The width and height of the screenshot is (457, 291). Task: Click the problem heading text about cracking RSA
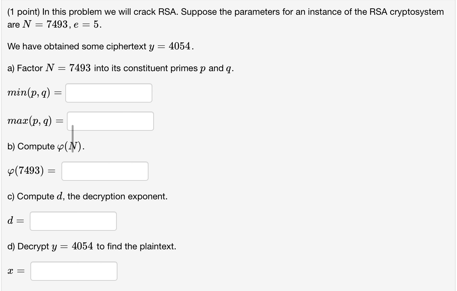coord(224,12)
